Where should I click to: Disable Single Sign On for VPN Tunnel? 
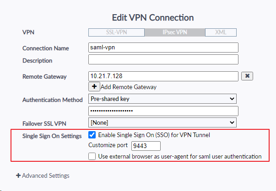92,135
